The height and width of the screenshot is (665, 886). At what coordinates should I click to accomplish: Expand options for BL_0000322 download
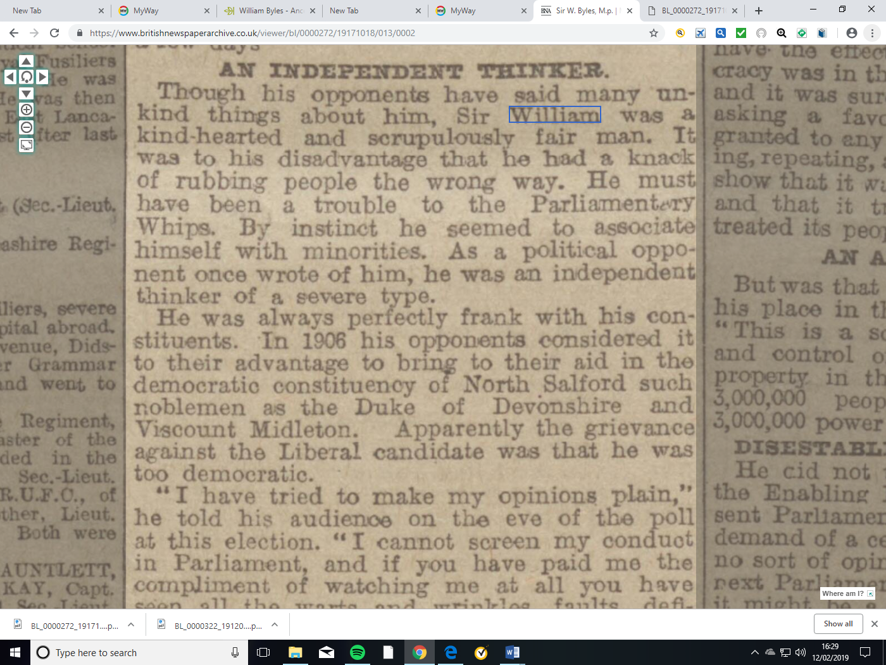tap(275, 625)
